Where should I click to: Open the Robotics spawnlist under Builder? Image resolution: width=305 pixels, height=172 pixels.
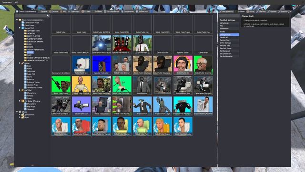(30, 79)
